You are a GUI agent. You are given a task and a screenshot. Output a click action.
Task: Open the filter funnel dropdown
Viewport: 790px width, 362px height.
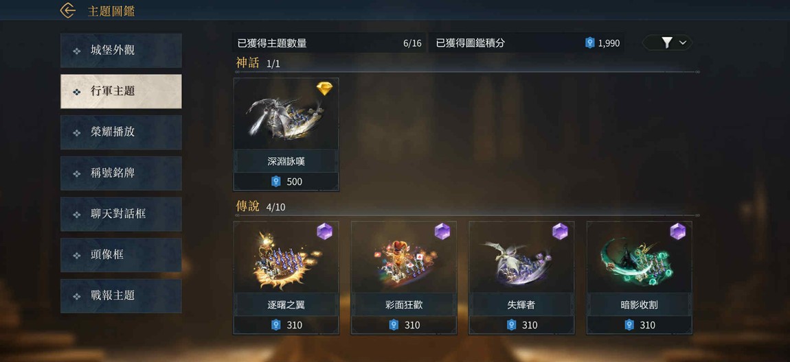[667, 43]
